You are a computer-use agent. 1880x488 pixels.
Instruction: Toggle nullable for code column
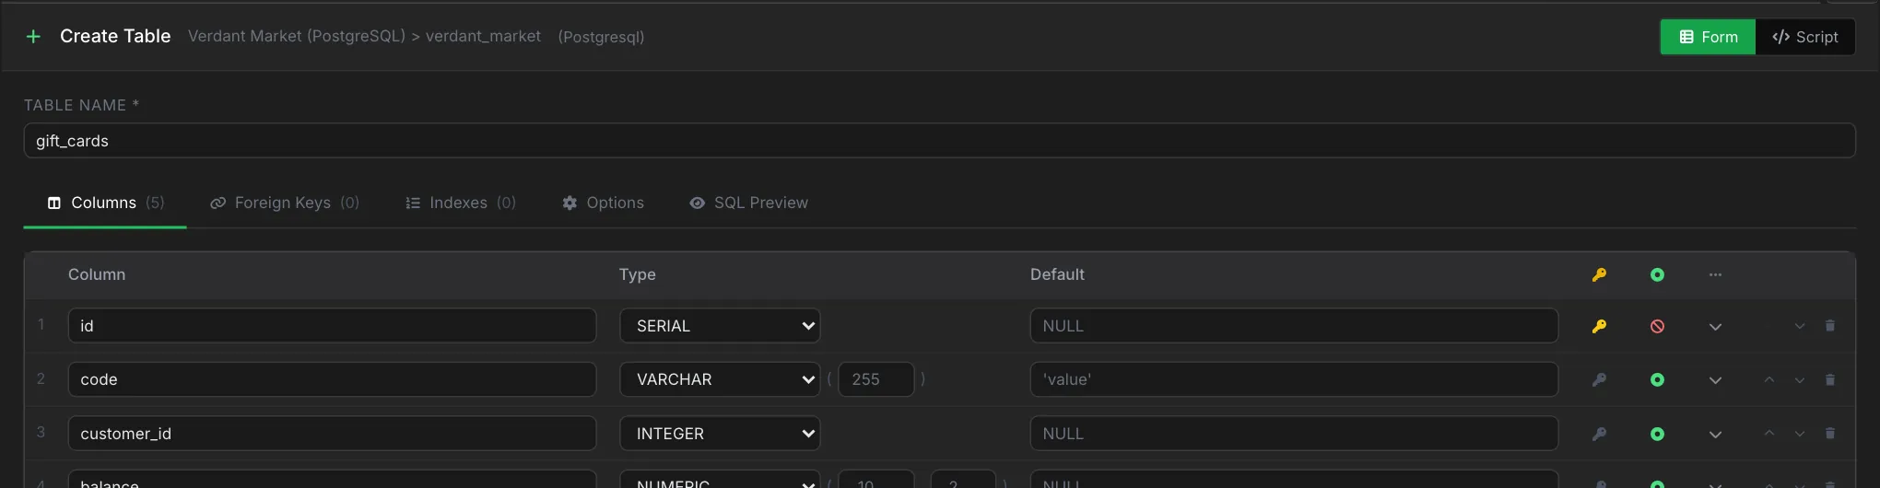tap(1657, 379)
